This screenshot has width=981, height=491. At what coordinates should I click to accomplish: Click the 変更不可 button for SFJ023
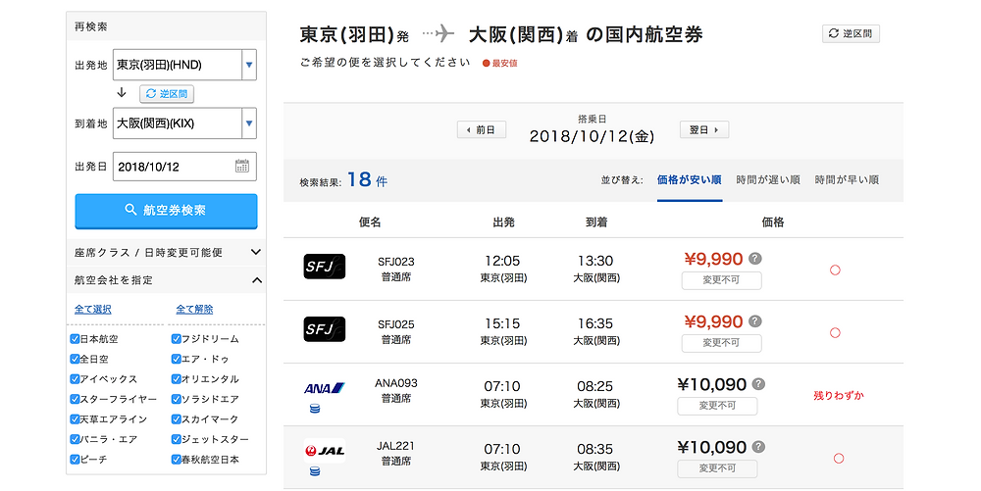(x=721, y=280)
